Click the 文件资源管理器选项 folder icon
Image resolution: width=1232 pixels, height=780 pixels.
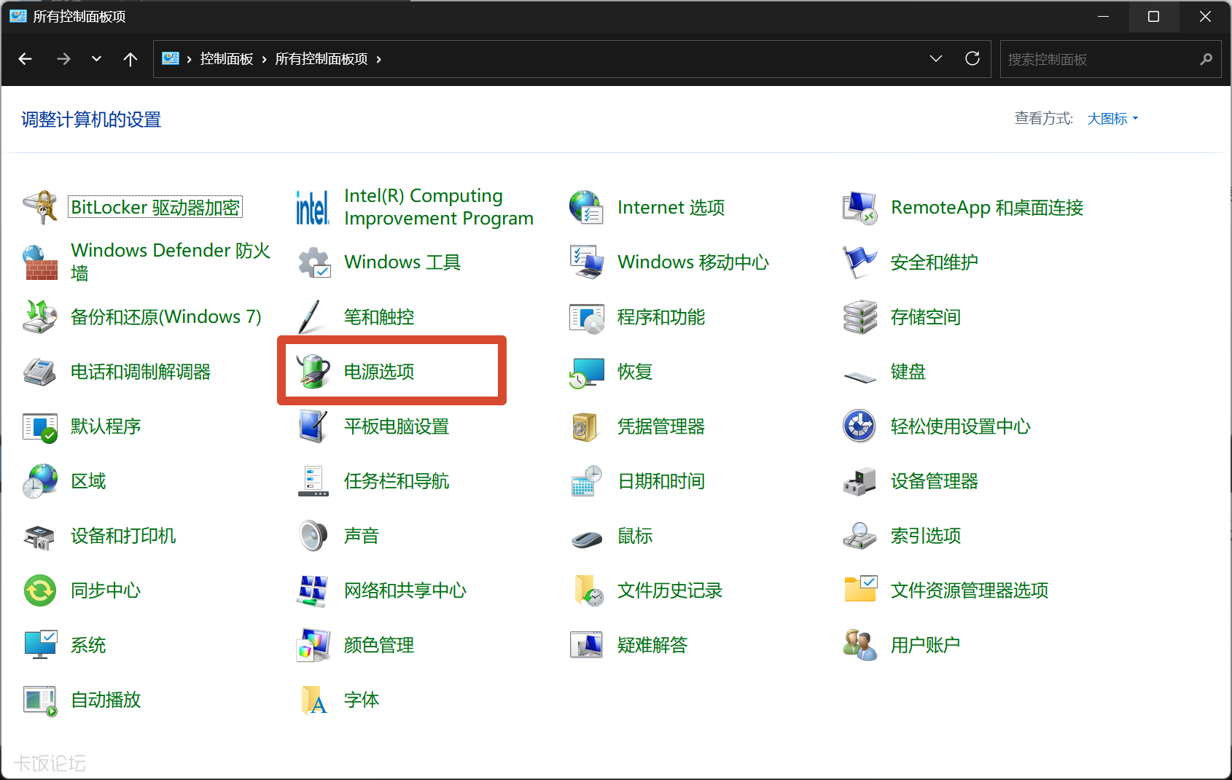[x=860, y=589]
